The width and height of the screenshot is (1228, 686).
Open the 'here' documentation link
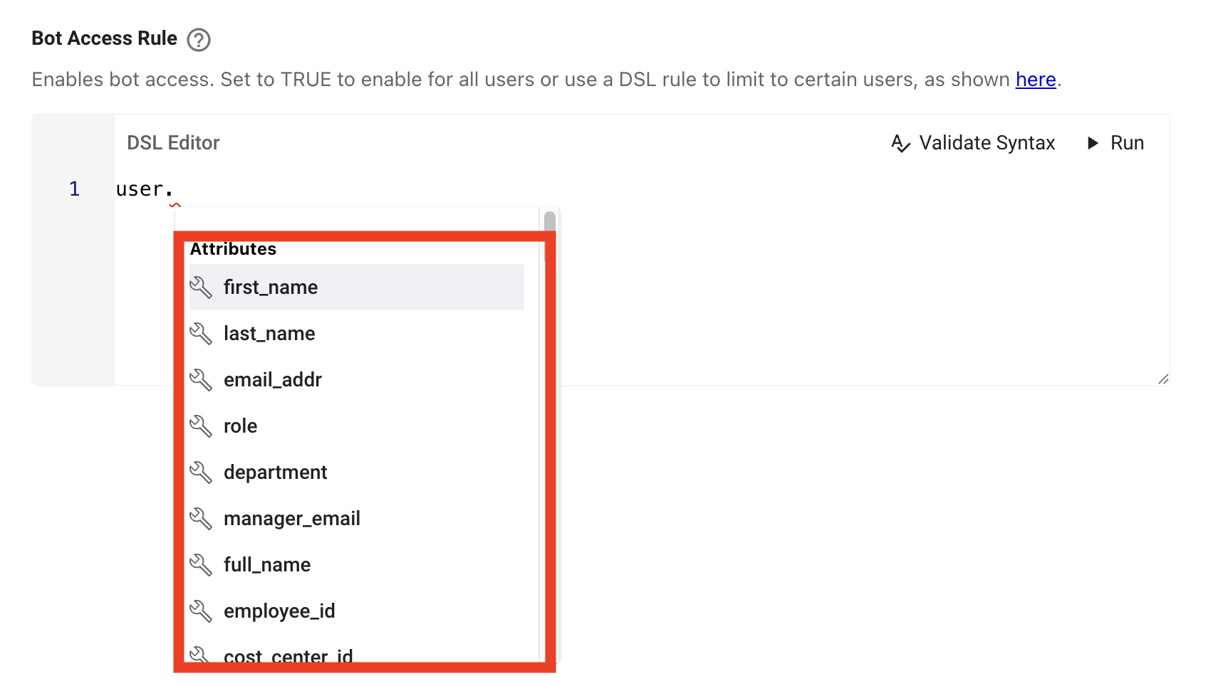(1035, 80)
